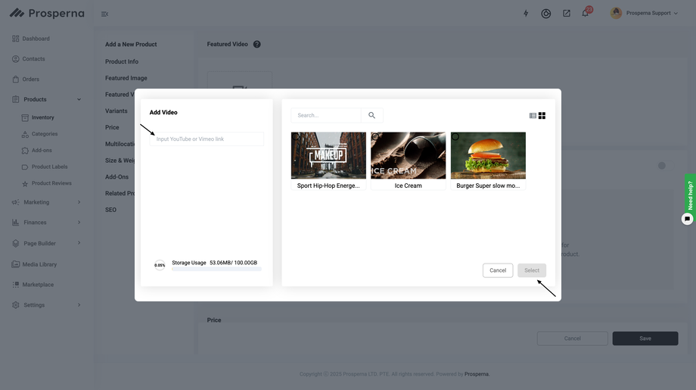Click the YouTube or Vimeo link input

click(x=207, y=139)
